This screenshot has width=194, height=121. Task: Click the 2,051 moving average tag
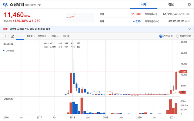coord(182,92)
